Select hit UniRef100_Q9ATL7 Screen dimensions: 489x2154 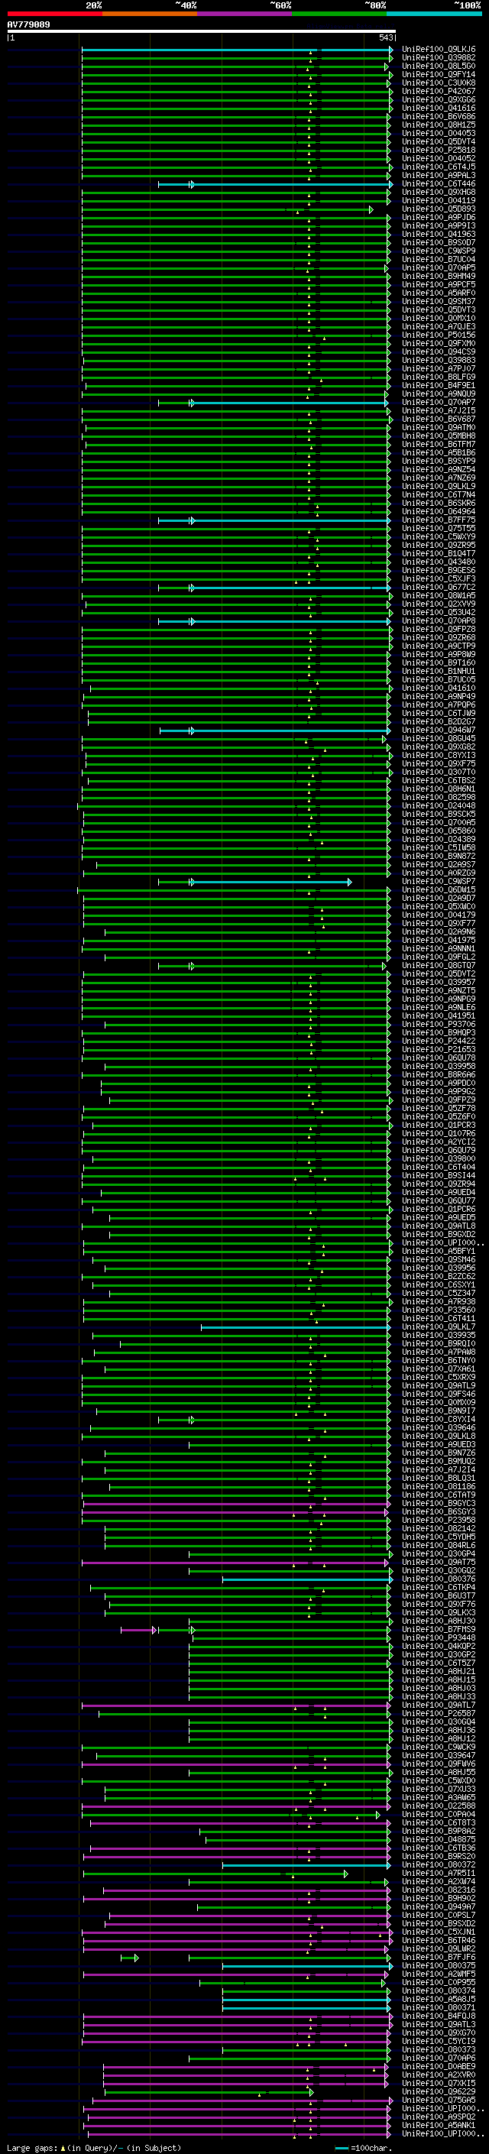439,1705
